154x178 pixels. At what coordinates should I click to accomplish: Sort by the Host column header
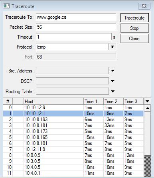(x=53, y=102)
